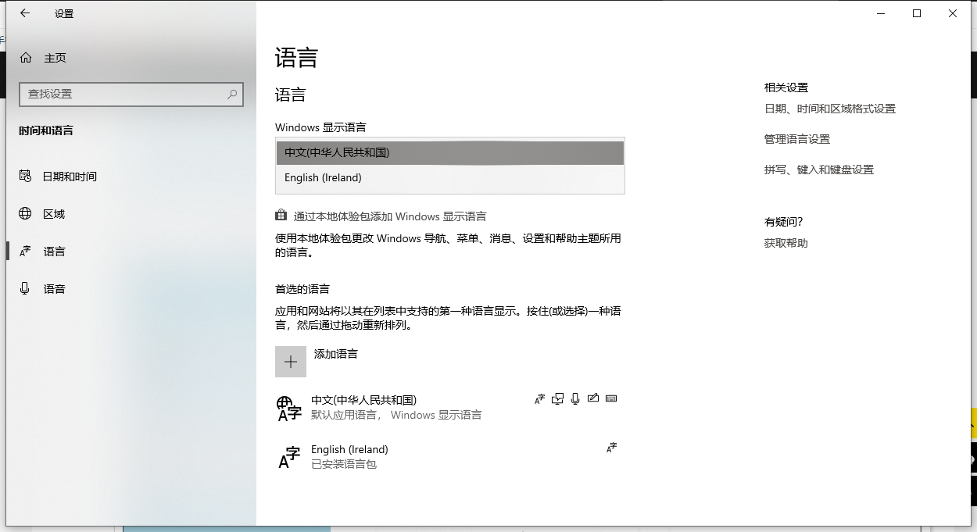
Task: Go to 主页 settings home
Action: pyautogui.click(x=131, y=58)
